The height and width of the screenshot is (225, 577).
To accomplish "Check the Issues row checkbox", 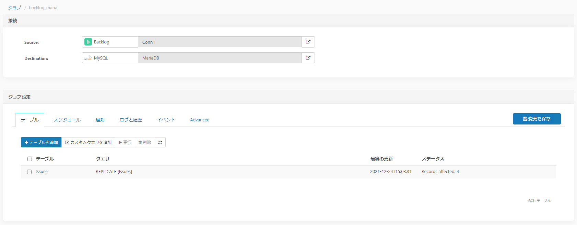I will (30, 172).
